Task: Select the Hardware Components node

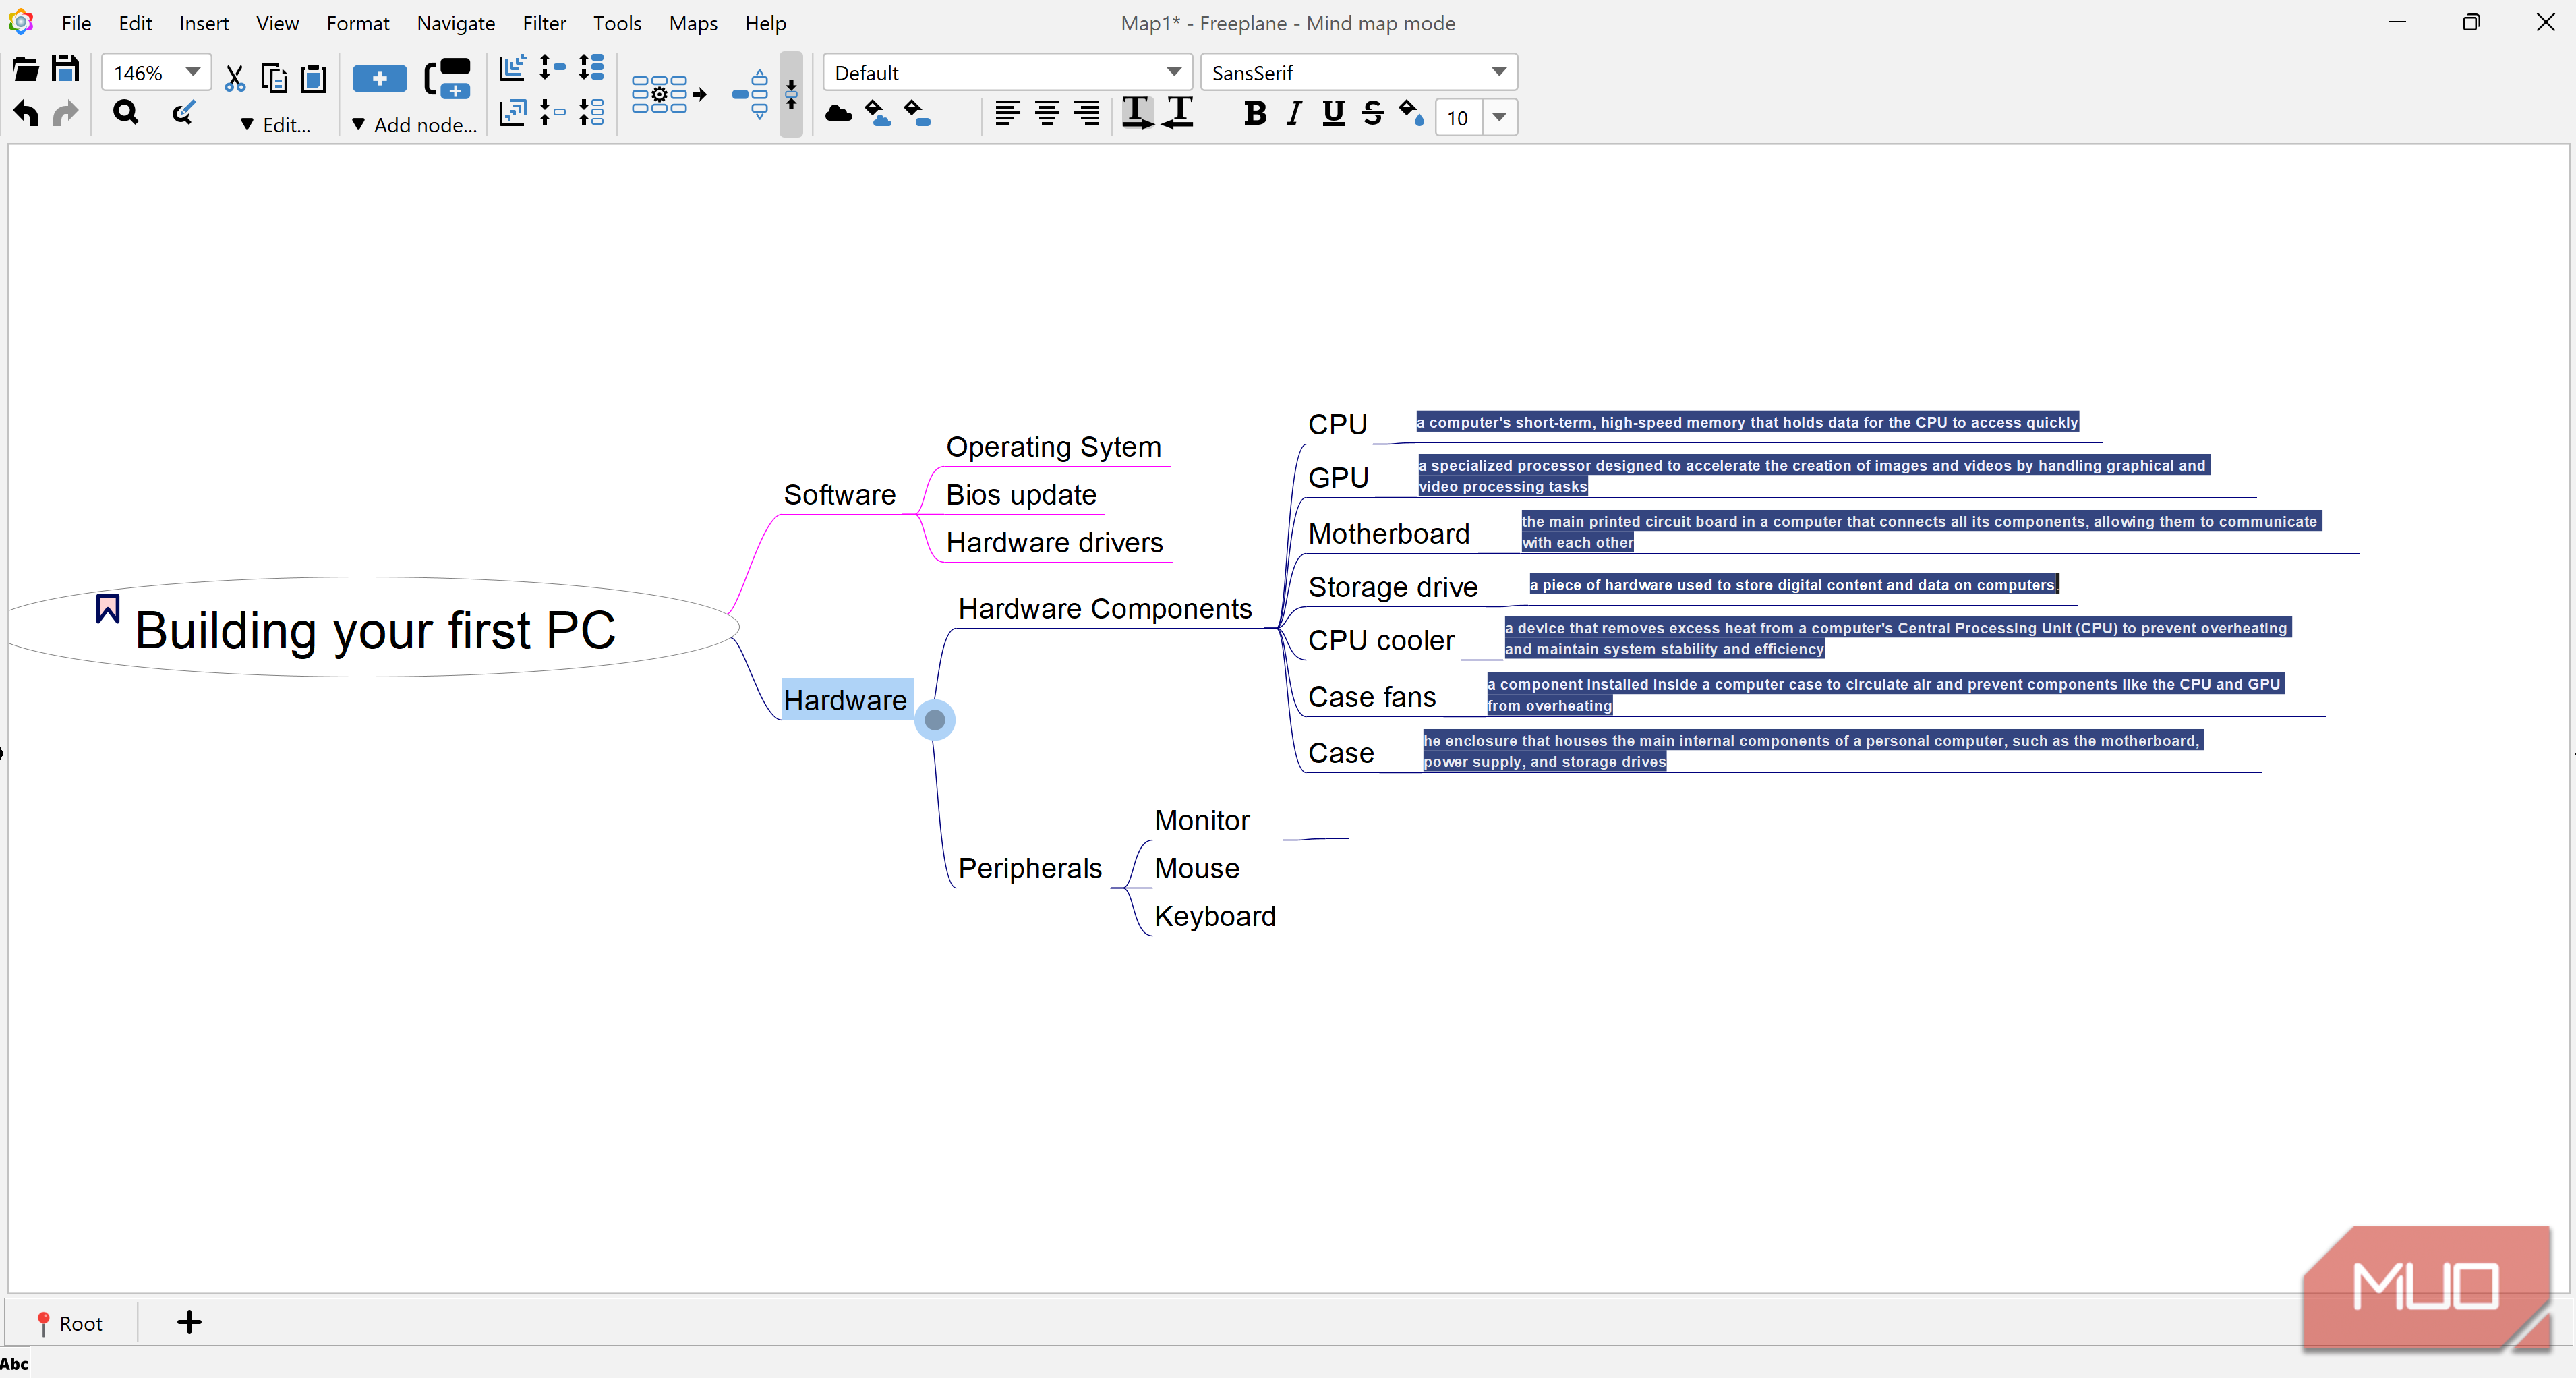Action: click(1104, 609)
